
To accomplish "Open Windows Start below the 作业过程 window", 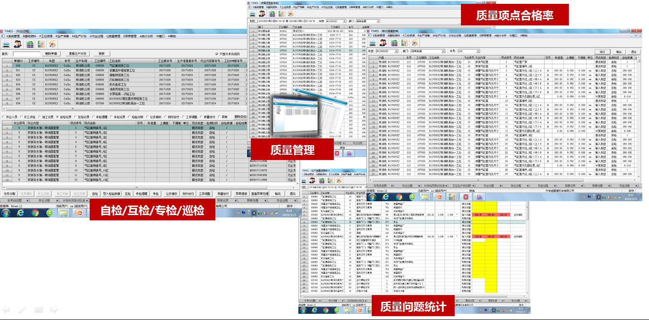I will tap(6, 212).
